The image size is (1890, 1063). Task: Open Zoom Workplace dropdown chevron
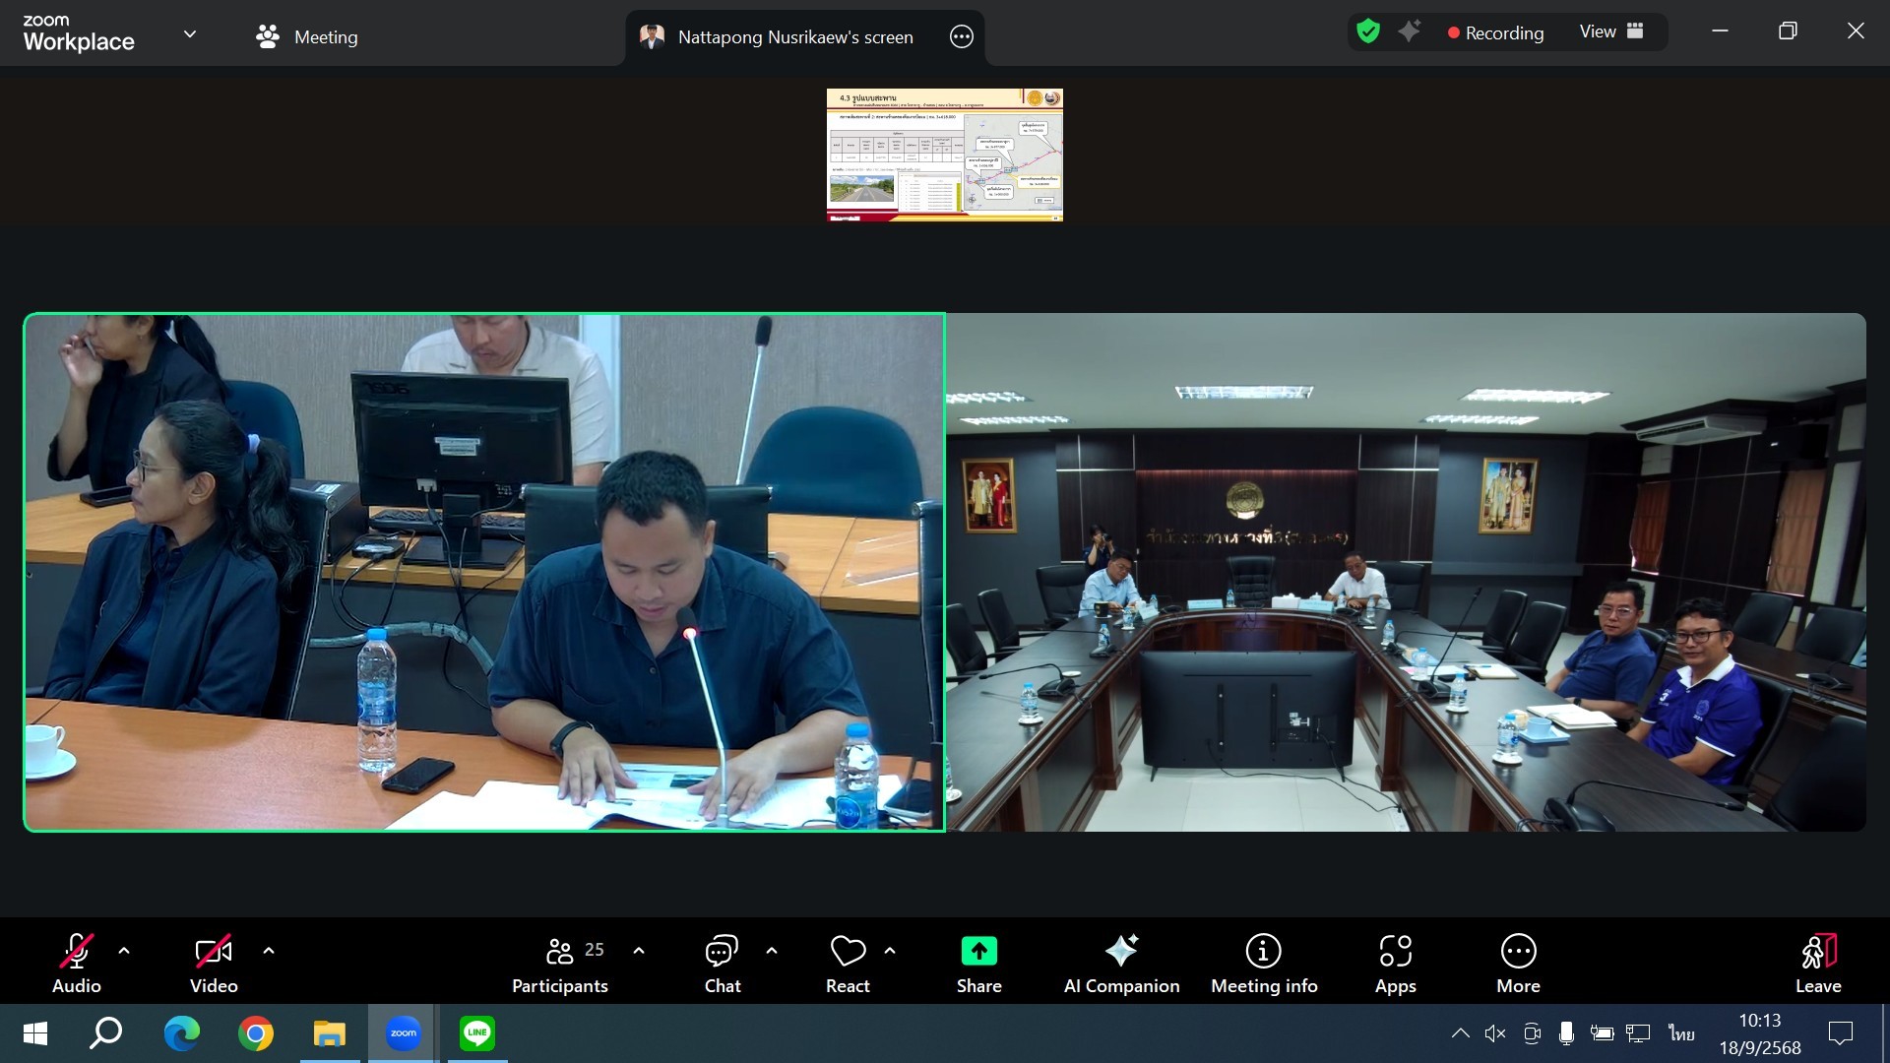(x=190, y=34)
